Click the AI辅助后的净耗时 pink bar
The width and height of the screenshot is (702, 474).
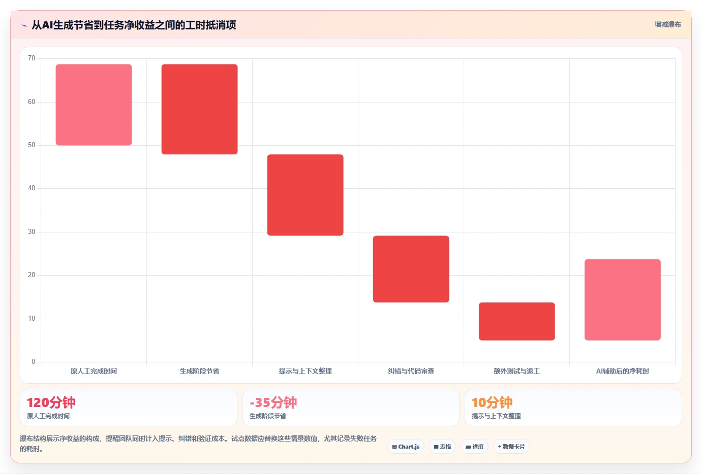point(622,300)
